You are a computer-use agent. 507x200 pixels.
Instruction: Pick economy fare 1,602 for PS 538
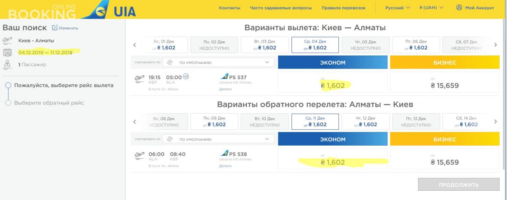[333, 162]
